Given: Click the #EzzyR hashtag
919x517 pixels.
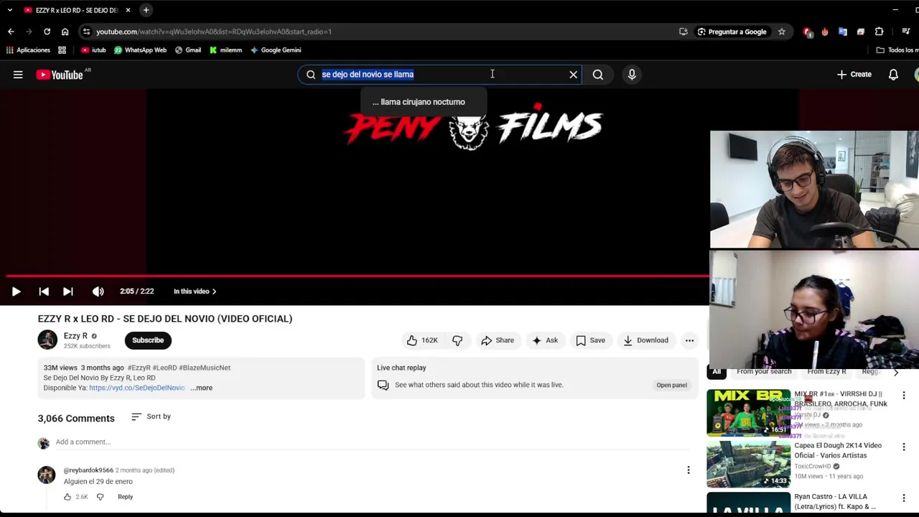Looking at the screenshot, I should pyautogui.click(x=139, y=368).
